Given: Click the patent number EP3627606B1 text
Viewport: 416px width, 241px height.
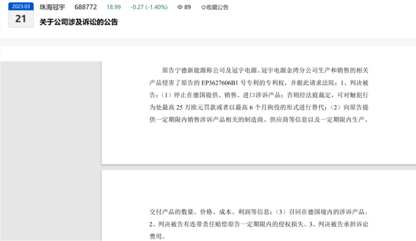Looking at the screenshot, I should click(220, 83).
